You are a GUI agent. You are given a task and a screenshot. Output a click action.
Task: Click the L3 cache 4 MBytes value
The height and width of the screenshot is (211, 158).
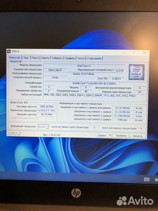pos(122,120)
